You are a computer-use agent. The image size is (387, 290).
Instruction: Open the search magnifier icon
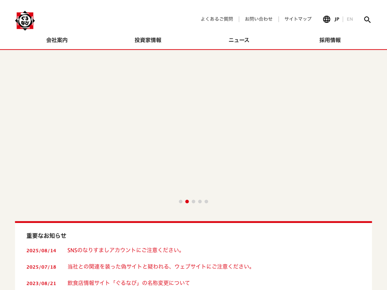pos(367,20)
